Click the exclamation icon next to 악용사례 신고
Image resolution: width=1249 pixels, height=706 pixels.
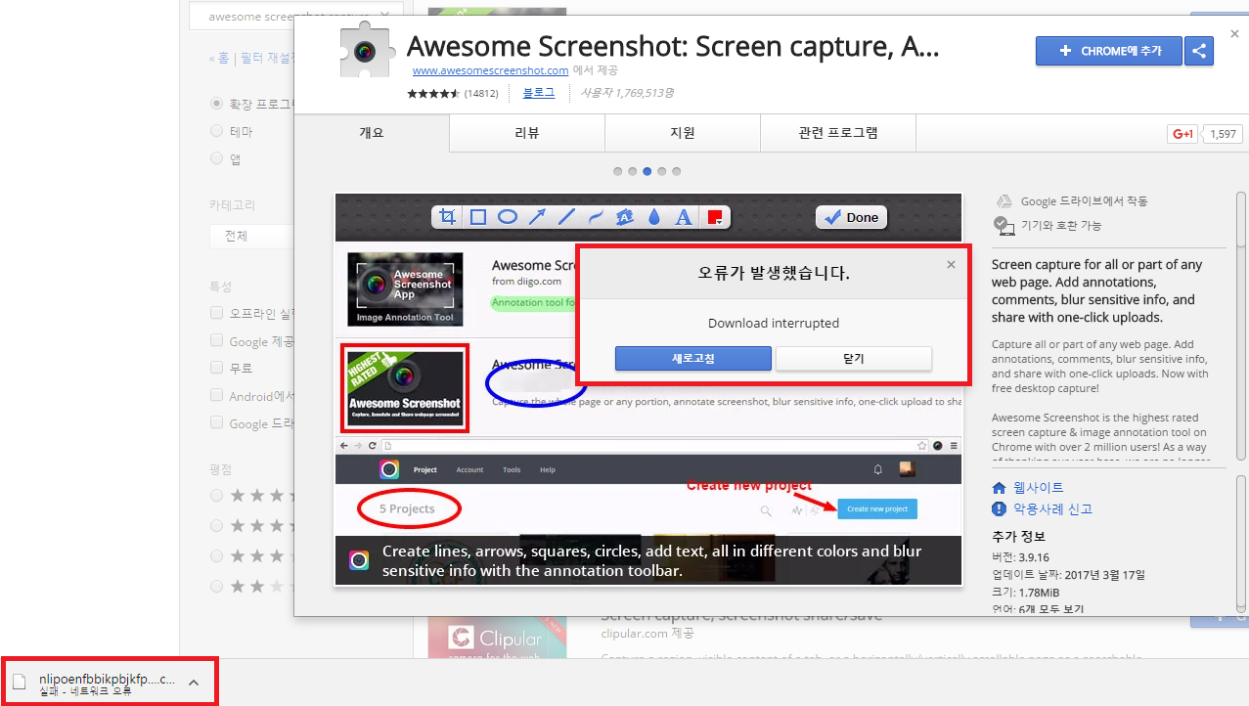pyautogui.click(x=999, y=508)
